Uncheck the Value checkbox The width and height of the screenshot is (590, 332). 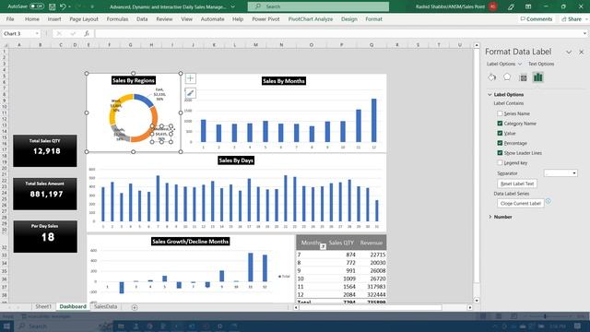tap(500, 133)
